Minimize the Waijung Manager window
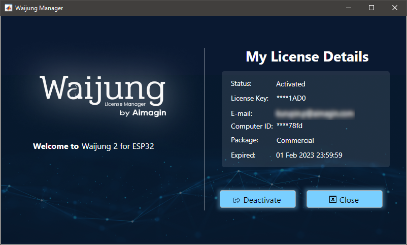This screenshot has width=407, height=245. tap(349, 8)
